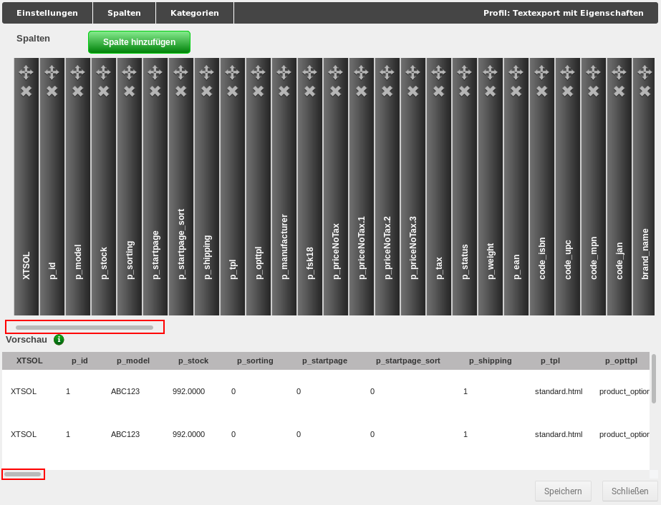Click the move handle on the p_shipping column
Image resolution: width=661 pixels, height=505 pixels.
coord(206,72)
